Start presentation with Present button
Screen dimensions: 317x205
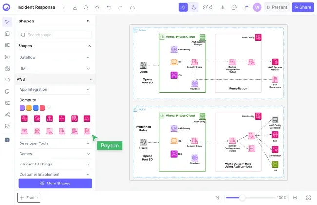[x=277, y=7]
